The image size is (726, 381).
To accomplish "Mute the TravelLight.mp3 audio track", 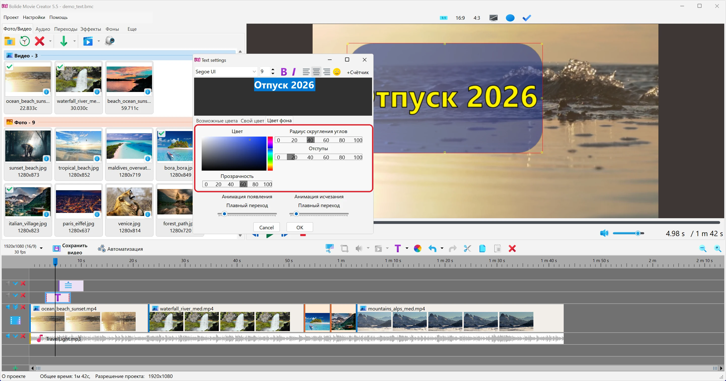I will (x=8, y=336).
